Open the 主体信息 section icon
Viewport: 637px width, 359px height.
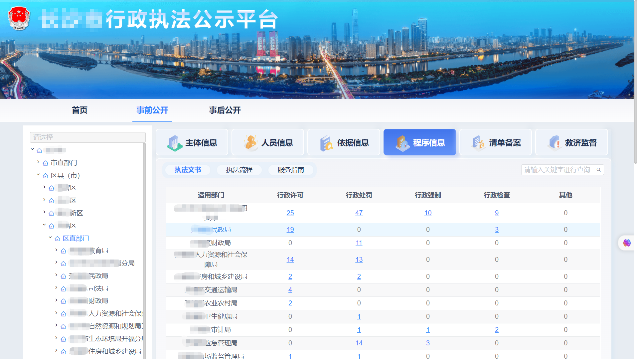click(174, 142)
